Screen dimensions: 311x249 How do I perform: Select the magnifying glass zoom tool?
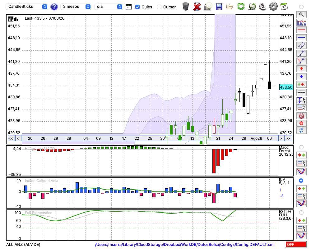click(301, 15)
